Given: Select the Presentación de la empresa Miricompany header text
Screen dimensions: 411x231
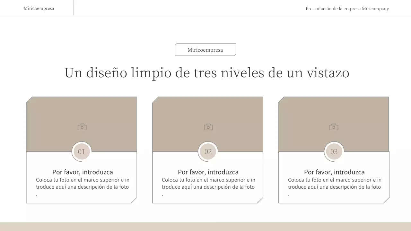Looking at the screenshot, I should (347, 9).
